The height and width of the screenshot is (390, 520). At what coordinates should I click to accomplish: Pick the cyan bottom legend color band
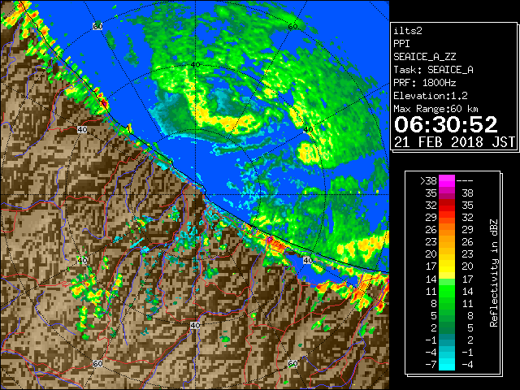click(x=447, y=365)
